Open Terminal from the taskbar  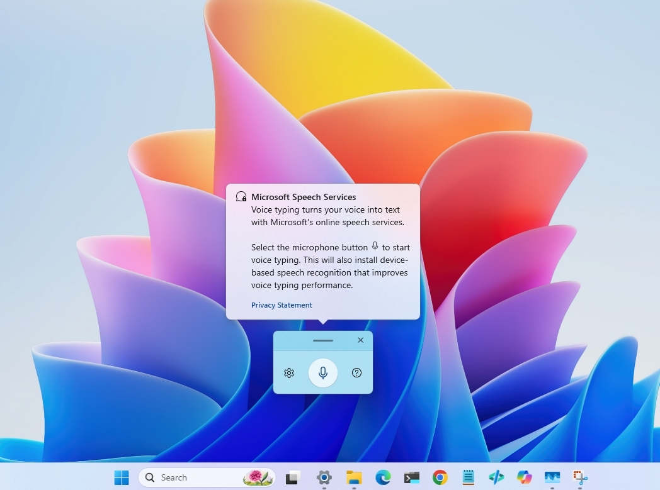click(x=412, y=477)
